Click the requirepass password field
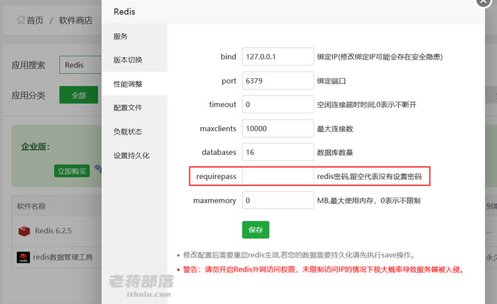This screenshot has height=304, width=497. (x=278, y=176)
